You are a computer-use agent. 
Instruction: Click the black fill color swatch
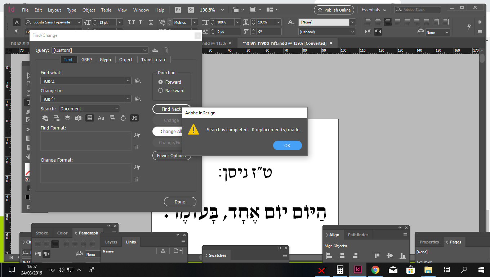coord(27,197)
